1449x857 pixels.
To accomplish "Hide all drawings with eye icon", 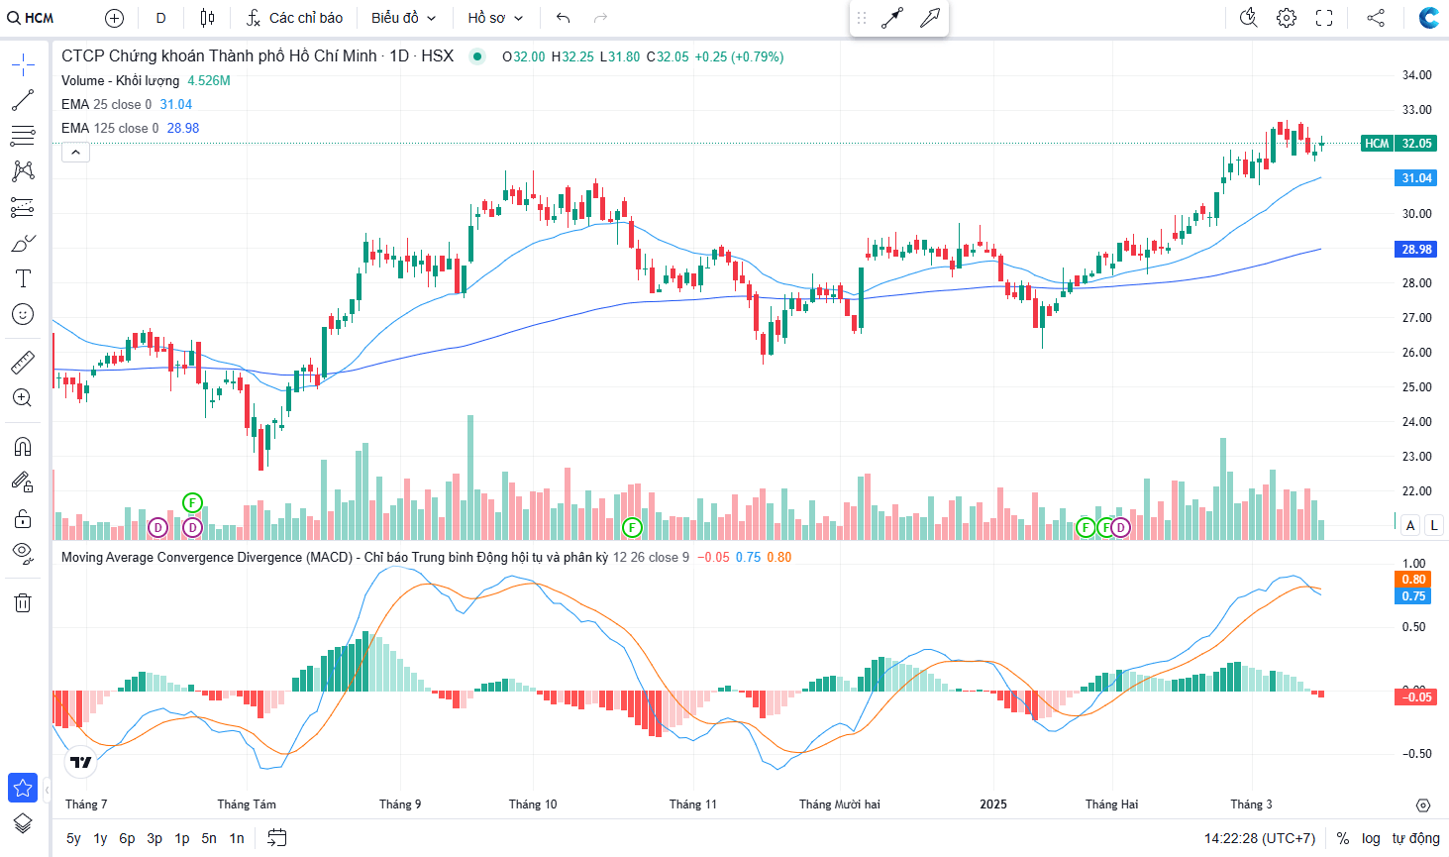I will (23, 552).
